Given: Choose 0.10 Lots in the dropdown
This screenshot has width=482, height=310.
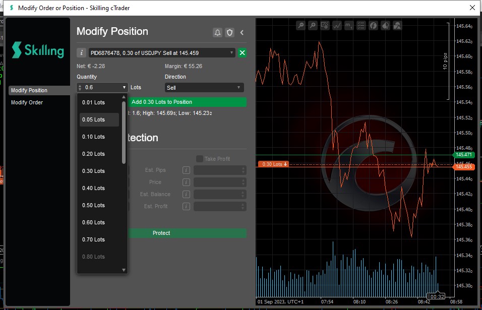Looking at the screenshot, I should (x=99, y=137).
